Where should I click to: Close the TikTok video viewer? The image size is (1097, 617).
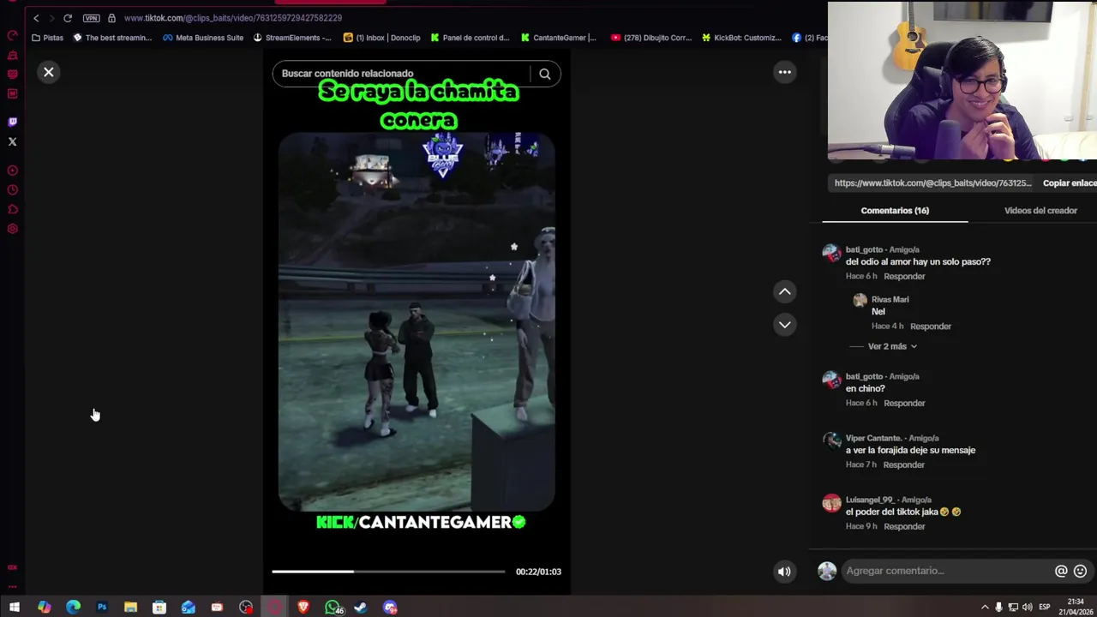[49, 73]
